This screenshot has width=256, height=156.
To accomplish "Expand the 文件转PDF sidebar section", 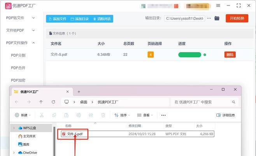I will (x=20, y=30).
